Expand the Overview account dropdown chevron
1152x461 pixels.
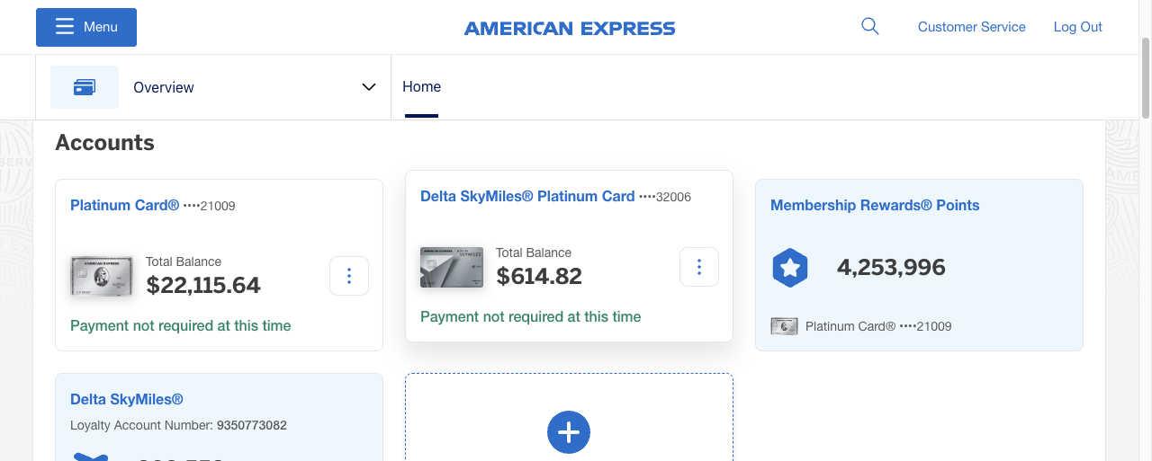pyautogui.click(x=368, y=87)
